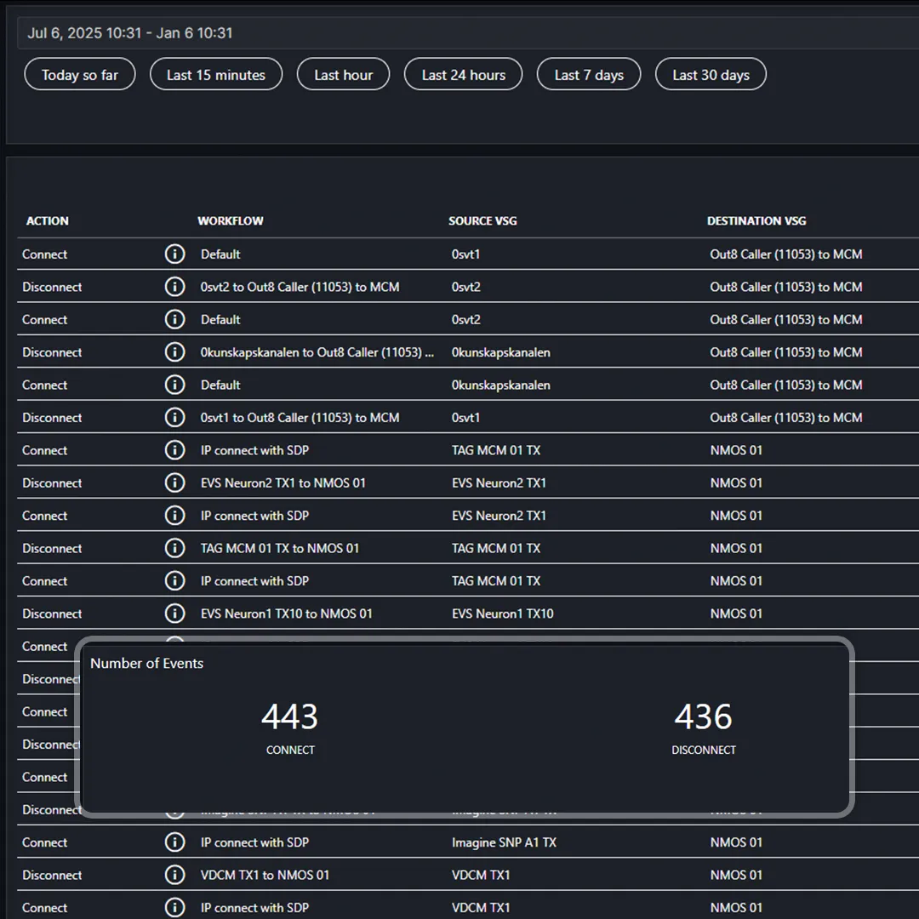Click 'IP connect with SDP' in EVS Neuron2 row
This screenshot has width=919, height=919.
point(254,516)
